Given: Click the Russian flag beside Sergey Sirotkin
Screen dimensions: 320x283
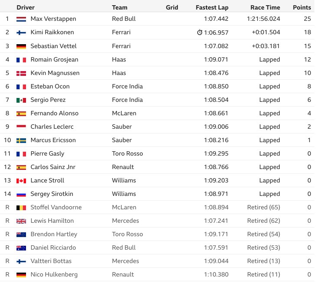Looking at the screenshot, I should click(21, 194).
